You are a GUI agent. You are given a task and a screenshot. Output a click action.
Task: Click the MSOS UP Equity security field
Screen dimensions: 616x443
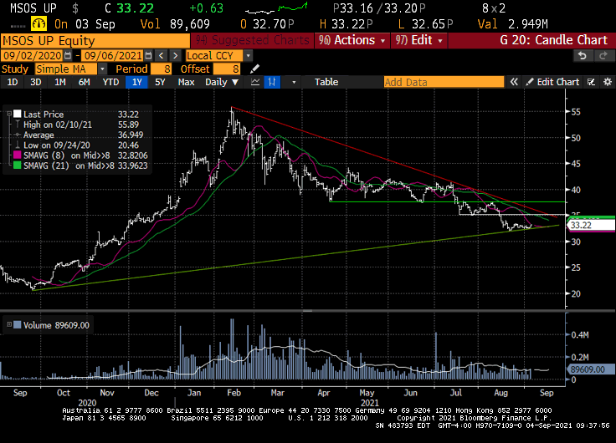click(95, 41)
